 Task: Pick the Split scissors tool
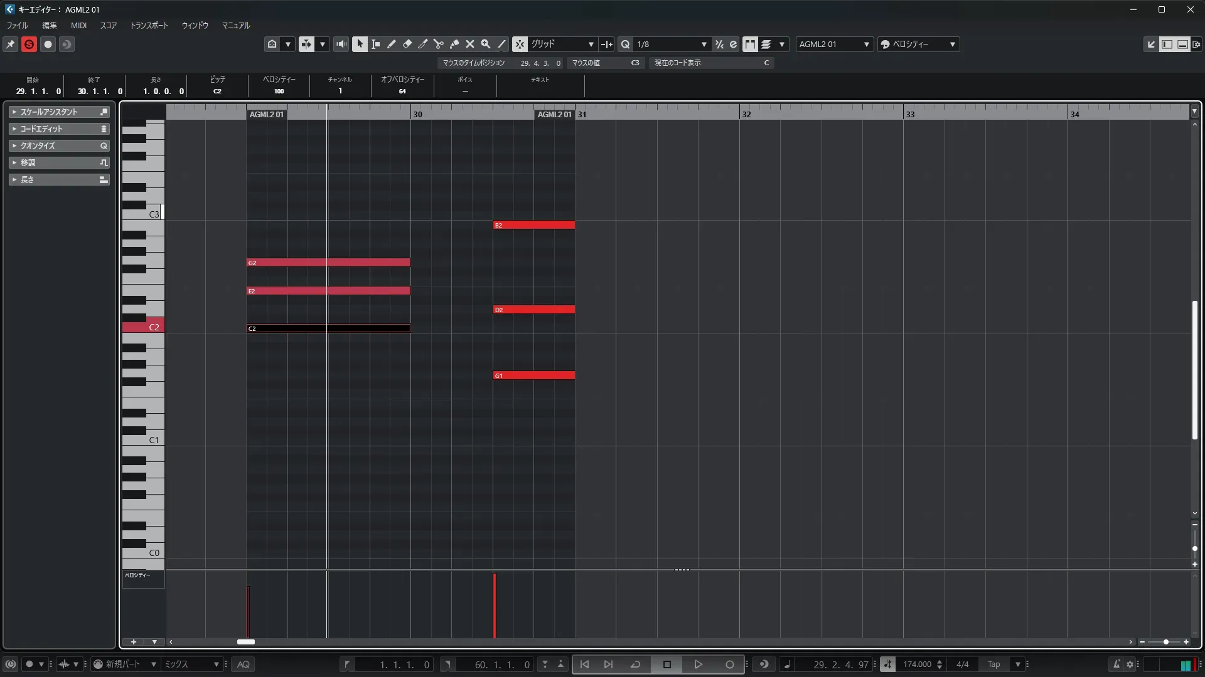pos(438,44)
